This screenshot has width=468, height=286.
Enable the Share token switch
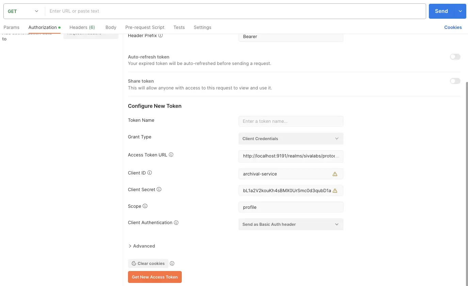(455, 81)
